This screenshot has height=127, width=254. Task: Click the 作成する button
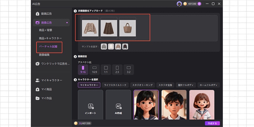point(212,124)
